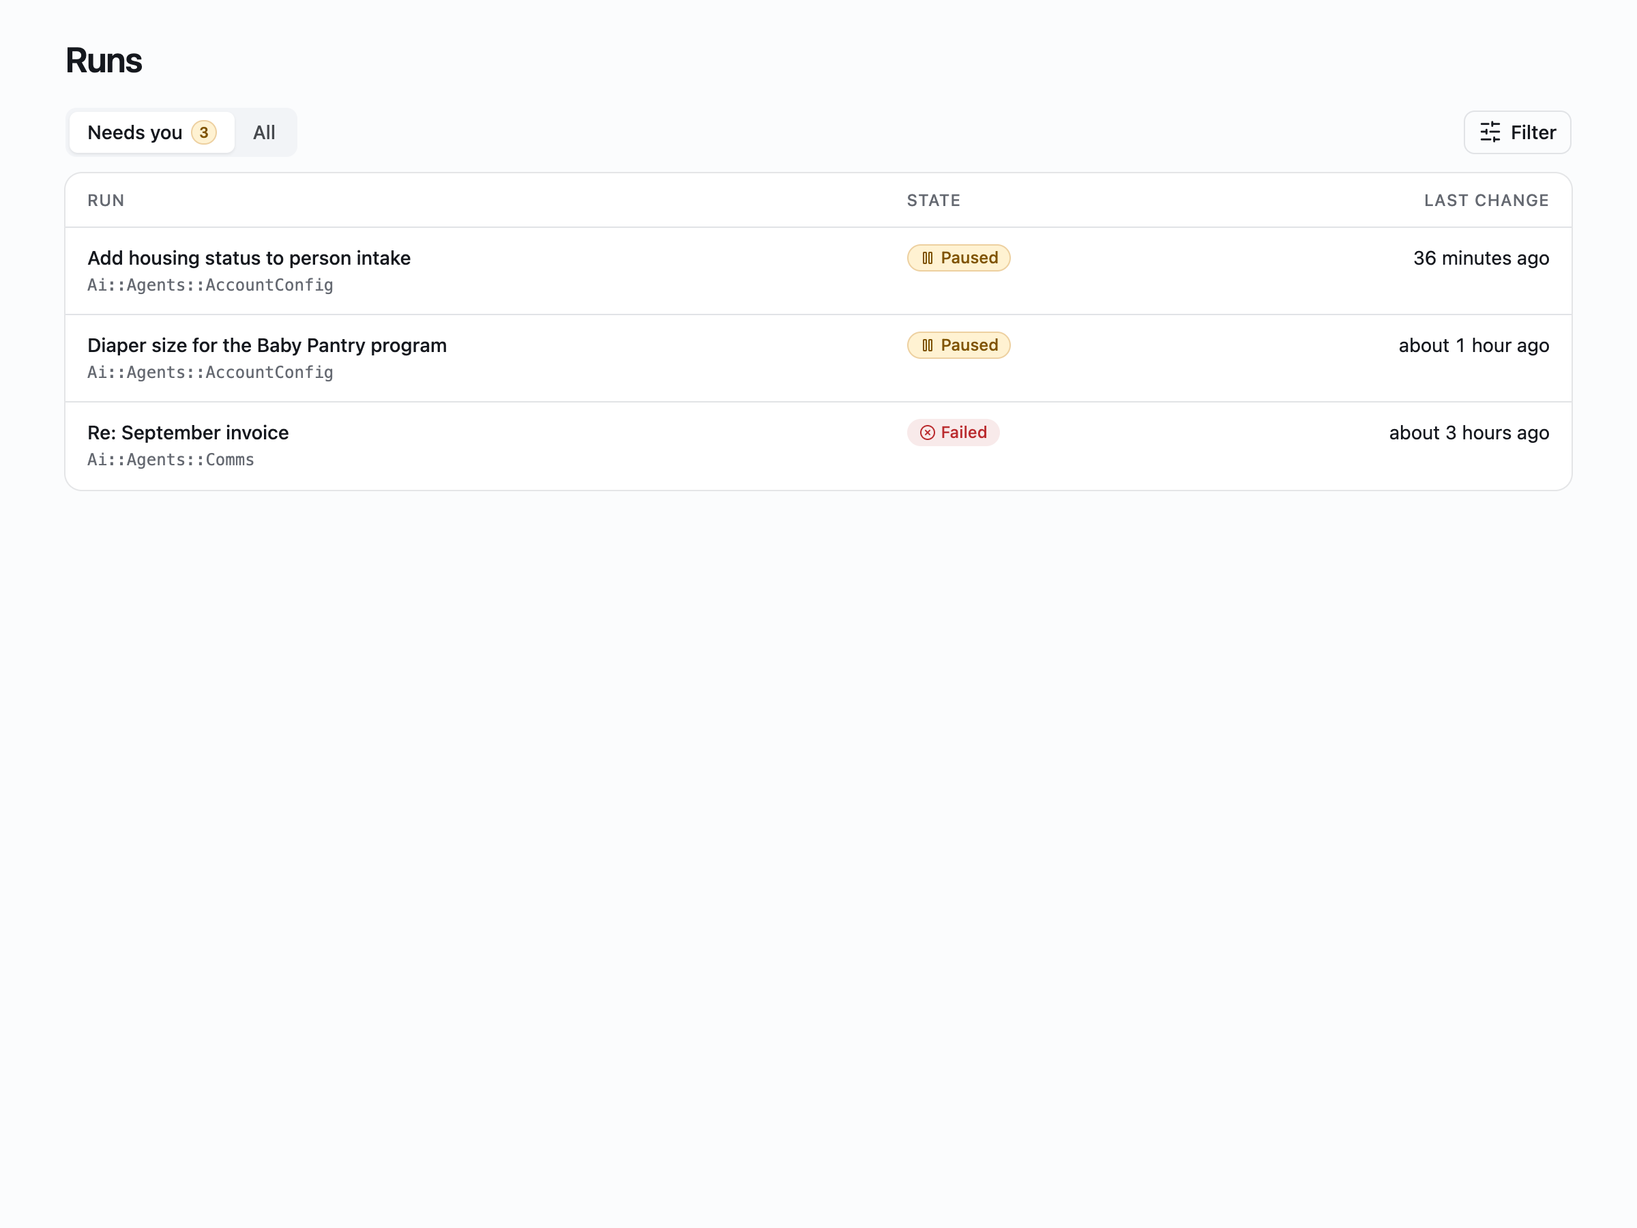Switch to the All tab
The height and width of the screenshot is (1228, 1637).
click(264, 132)
